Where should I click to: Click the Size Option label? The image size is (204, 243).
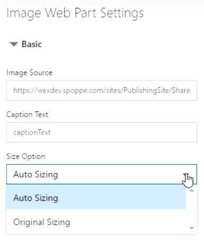pos(26,156)
